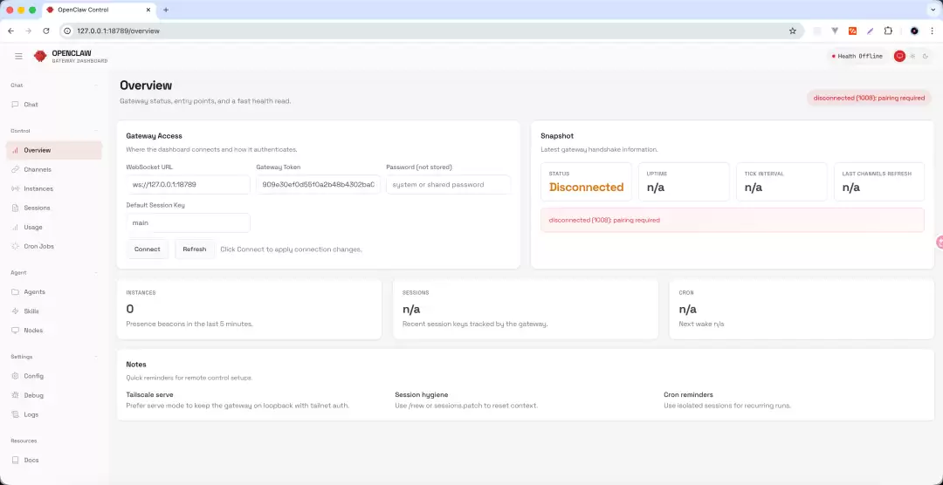This screenshot has height=485, width=943.
Task: Open the Sessions page from sidebar
Action: click(x=37, y=208)
